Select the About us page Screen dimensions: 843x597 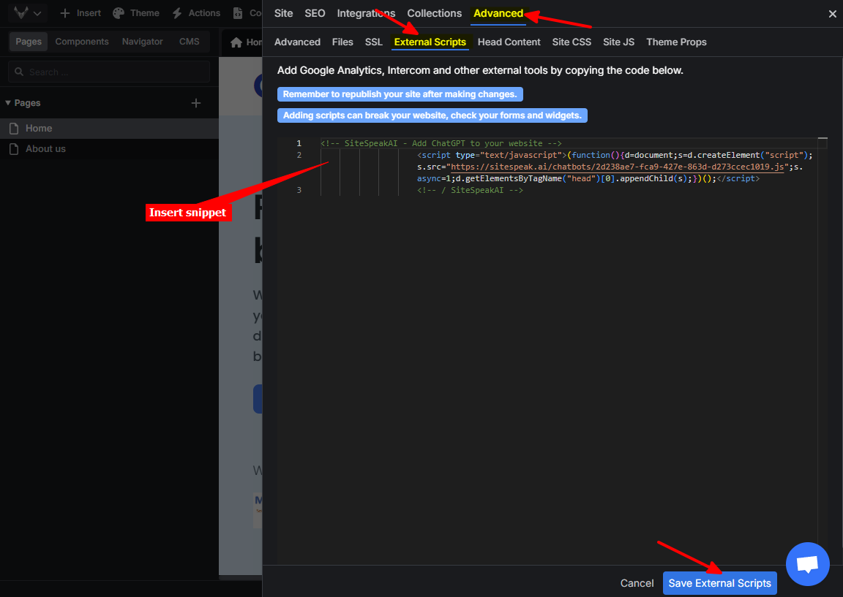45,149
